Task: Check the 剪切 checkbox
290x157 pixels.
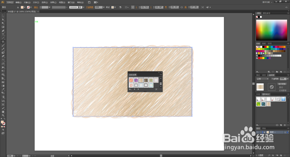Action: tap(278, 87)
